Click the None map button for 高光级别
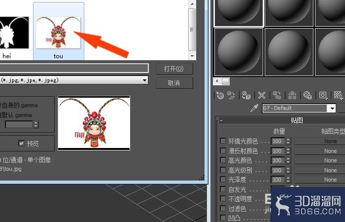345x222 pixels. click(x=320, y=170)
